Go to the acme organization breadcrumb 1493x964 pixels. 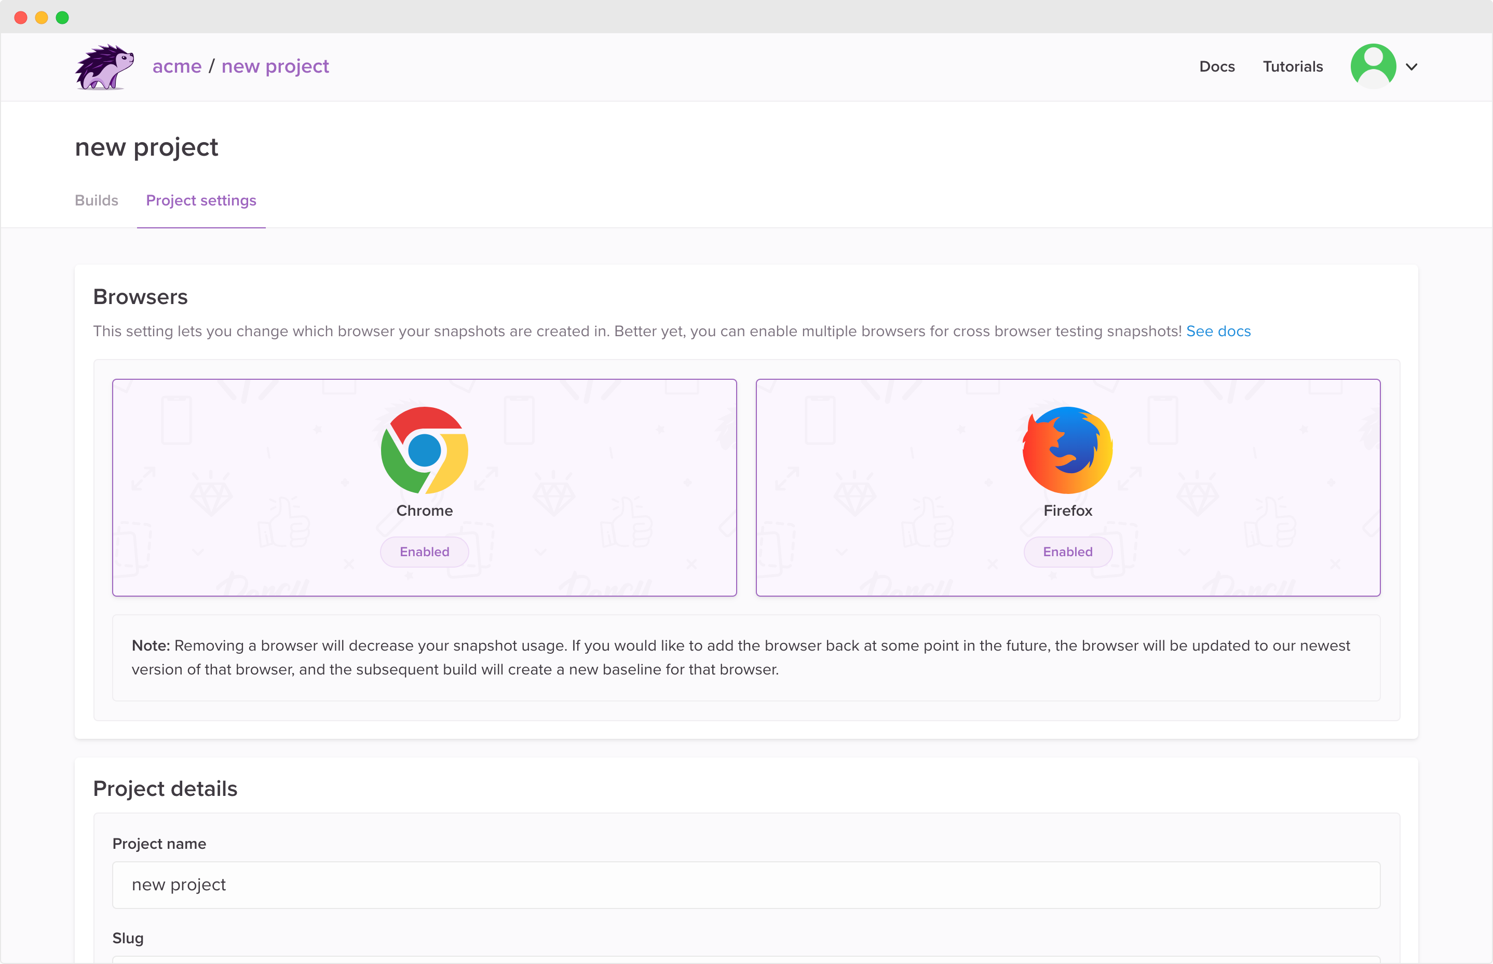[177, 66]
